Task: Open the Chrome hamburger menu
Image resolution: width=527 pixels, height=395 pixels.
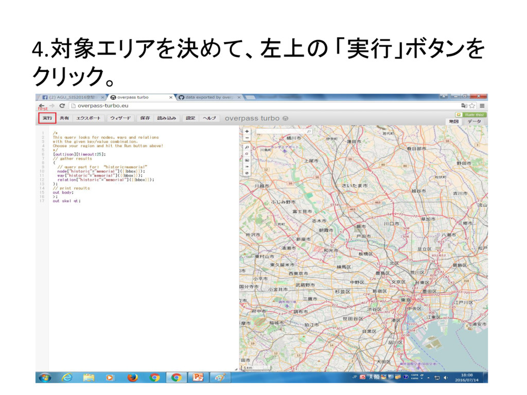Action: pyautogui.click(x=482, y=105)
